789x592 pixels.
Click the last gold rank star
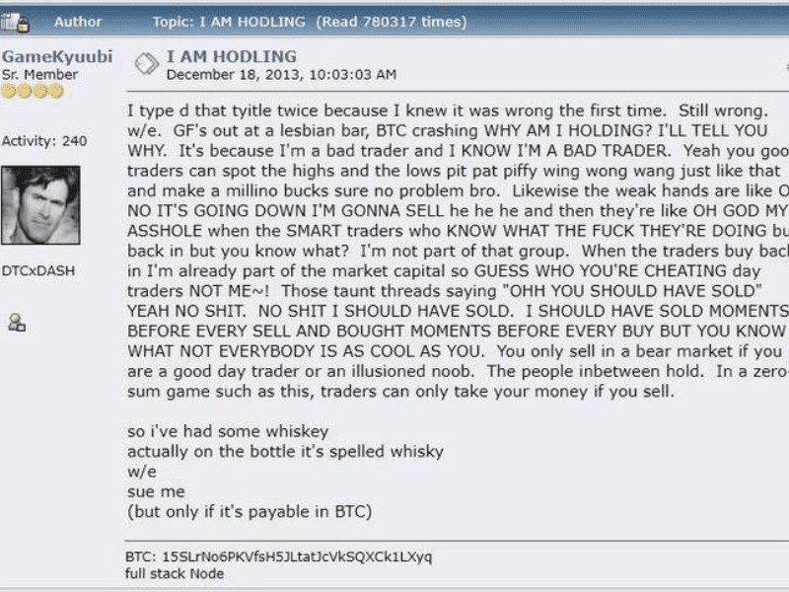coord(56,92)
